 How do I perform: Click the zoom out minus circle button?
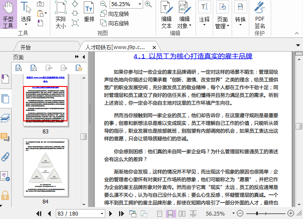tap(240, 213)
